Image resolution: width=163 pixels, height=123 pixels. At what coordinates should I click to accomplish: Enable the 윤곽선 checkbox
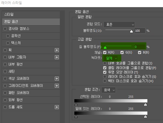point(8,36)
